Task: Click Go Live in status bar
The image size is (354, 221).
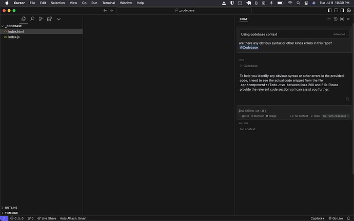Action: pyautogui.click(x=336, y=218)
